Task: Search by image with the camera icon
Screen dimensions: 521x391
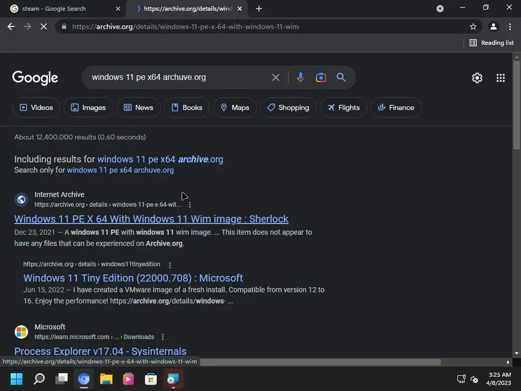Action: point(321,77)
